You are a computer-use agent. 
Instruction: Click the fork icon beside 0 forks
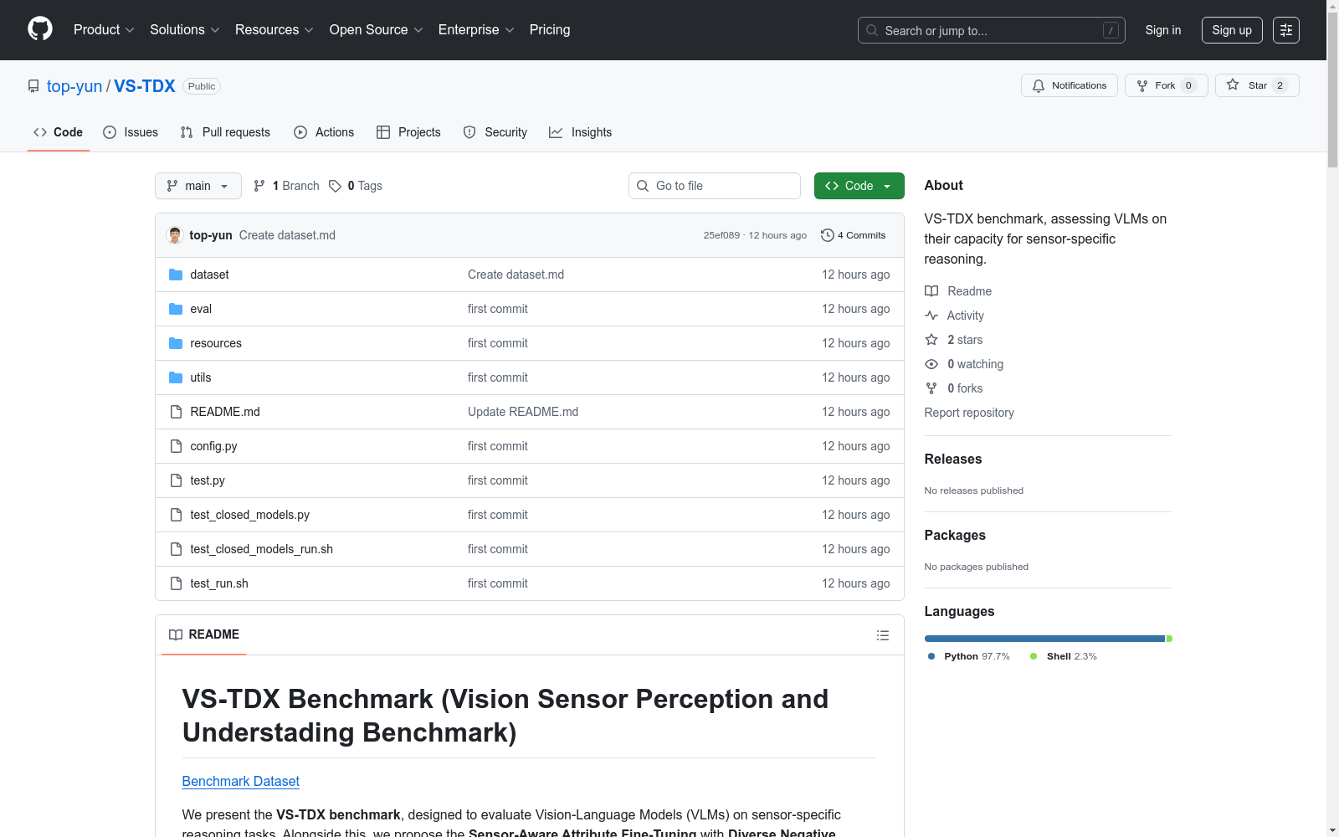click(x=931, y=388)
